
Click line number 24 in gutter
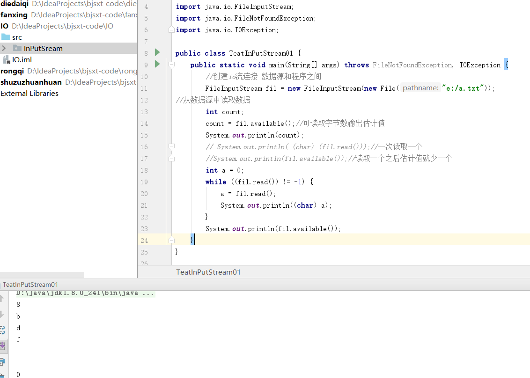point(144,240)
